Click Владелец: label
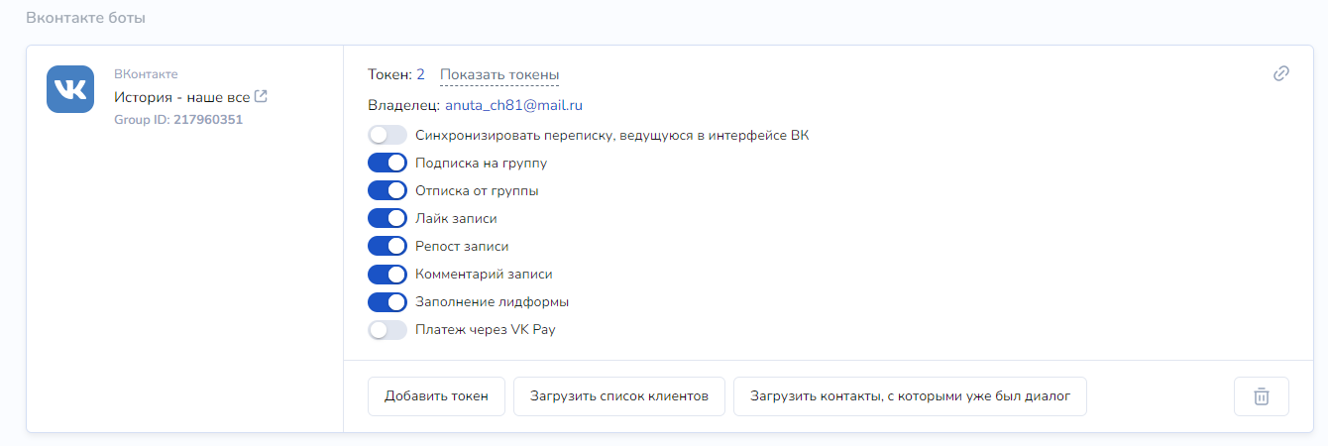 tap(402, 105)
